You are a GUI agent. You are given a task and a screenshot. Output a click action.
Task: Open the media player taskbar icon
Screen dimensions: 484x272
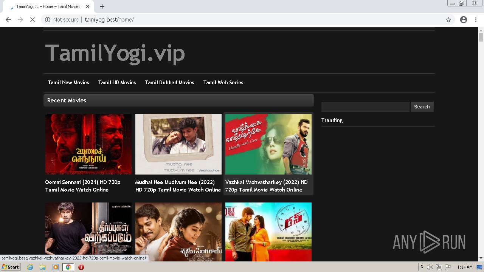[56, 267]
